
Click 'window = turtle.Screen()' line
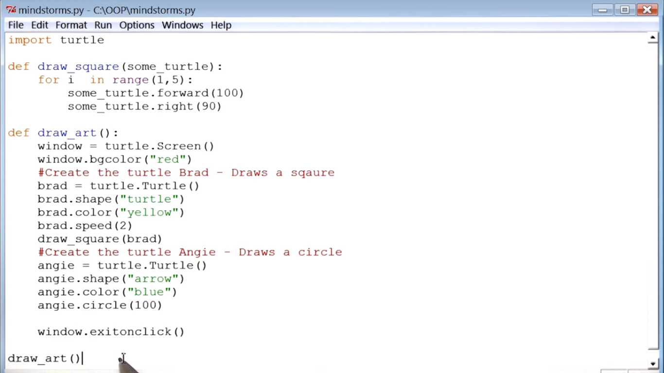click(x=126, y=146)
